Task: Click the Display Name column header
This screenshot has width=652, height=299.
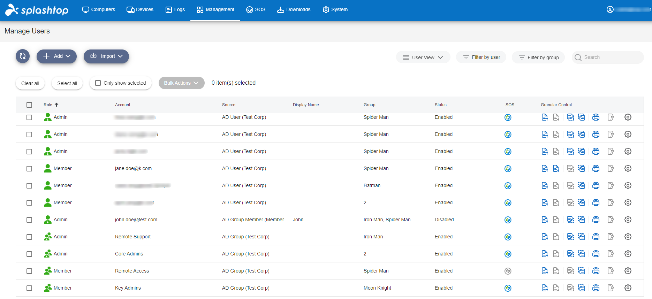Action: pyautogui.click(x=306, y=105)
